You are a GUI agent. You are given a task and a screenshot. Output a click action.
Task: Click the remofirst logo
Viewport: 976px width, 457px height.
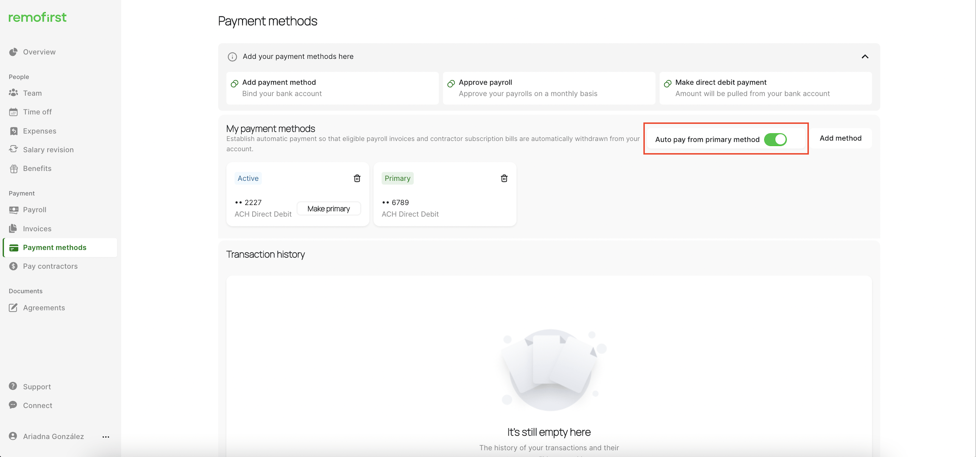pyautogui.click(x=38, y=17)
